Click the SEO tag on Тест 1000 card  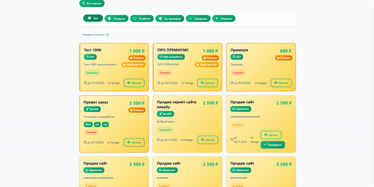coord(90,57)
